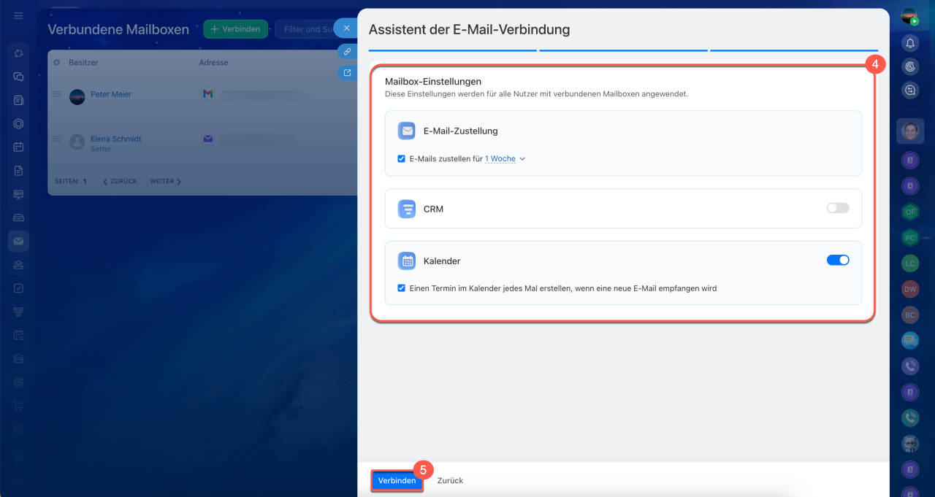The height and width of the screenshot is (497, 935).
Task: Go to next page with WEITER
Action: click(x=166, y=181)
